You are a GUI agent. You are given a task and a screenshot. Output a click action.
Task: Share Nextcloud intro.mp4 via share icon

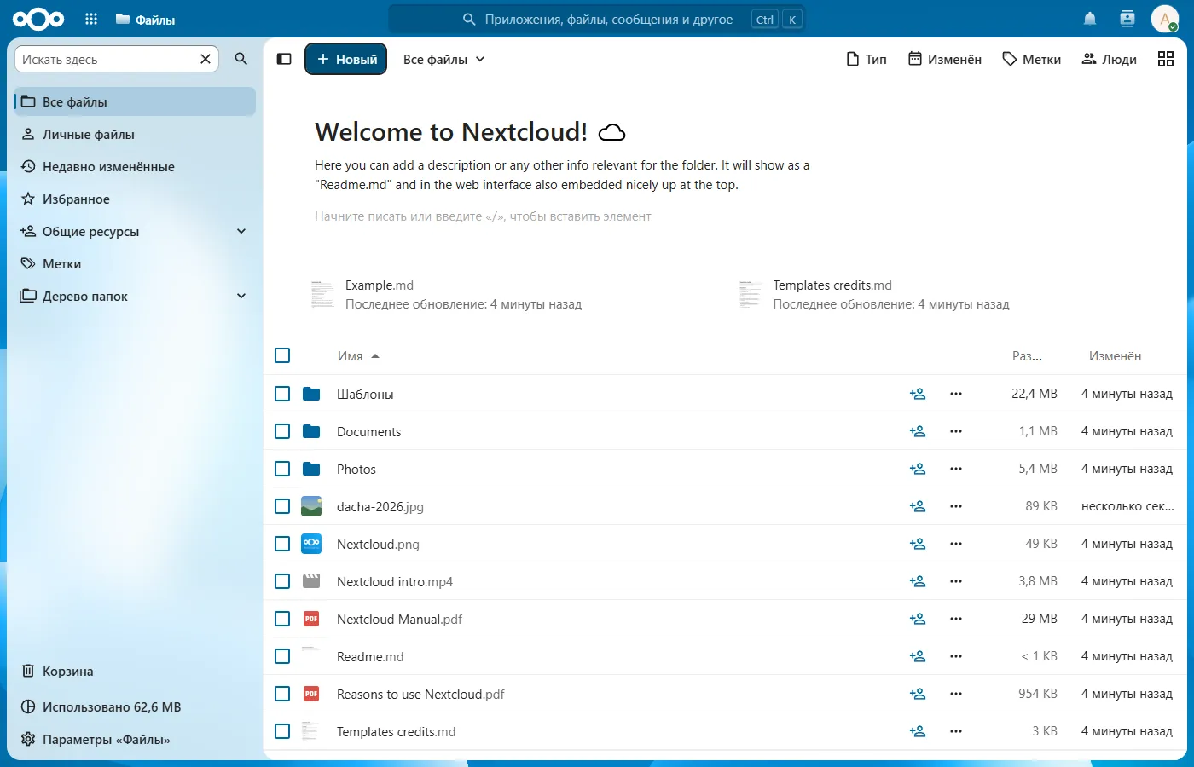918,581
